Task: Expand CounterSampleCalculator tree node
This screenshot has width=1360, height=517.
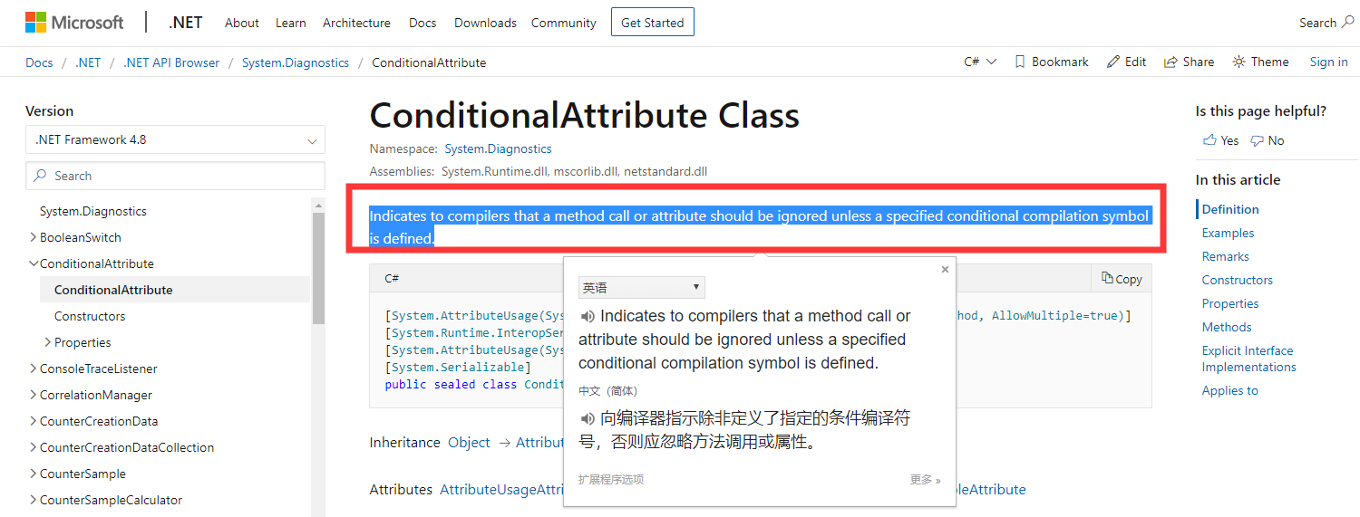Action: [x=34, y=500]
